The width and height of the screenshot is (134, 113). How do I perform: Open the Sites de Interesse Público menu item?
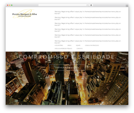pyautogui.click(x=63, y=49)
